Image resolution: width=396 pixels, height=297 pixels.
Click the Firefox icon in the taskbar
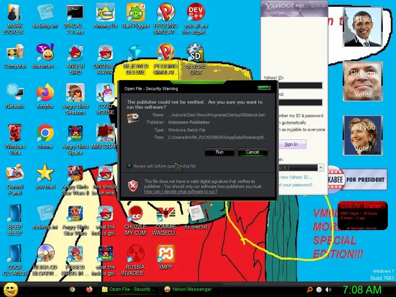(x=89, y=289)
